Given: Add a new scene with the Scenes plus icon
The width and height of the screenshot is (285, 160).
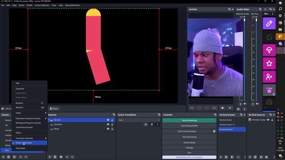Looking at the screenshot, I should point(3,157).
